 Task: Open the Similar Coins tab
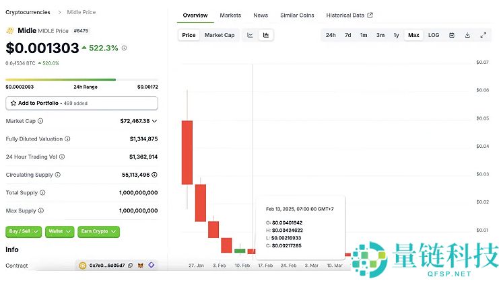[x=297, y=15]
